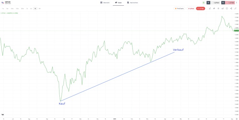239x120 pixels.
Task: Select the 4h timeframe
Action: click(31, 9)
